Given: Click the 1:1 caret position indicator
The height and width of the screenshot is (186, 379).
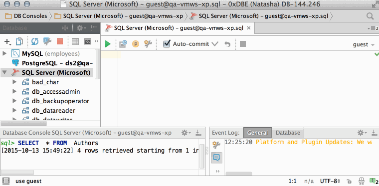Looking at the screenshot, I should [x=293, y=181].
